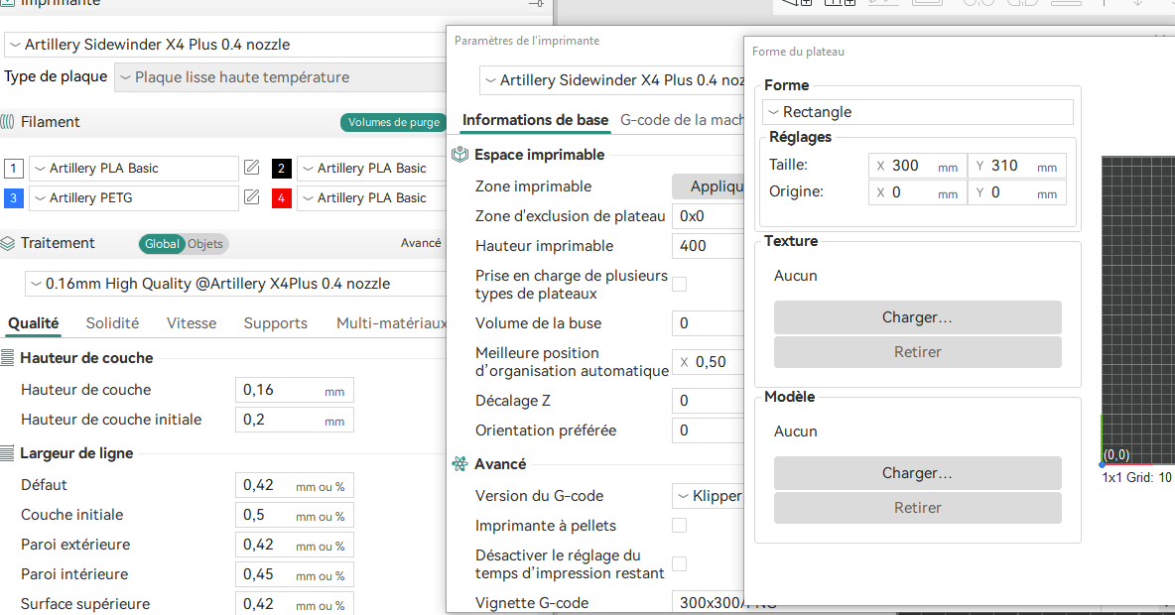Click the Taille Y 310 field
Viewport: 1175px width, 615px height.
click(x=1017, y=166)
